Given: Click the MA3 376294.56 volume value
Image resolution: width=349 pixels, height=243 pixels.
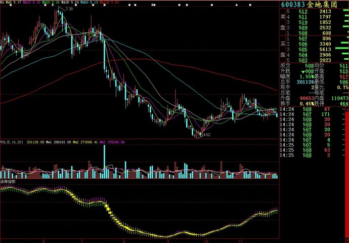Looking at the screenshot, I should pos(112,142).
